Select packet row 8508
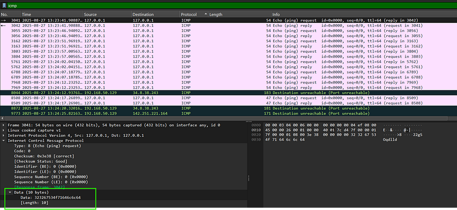The image size is (457, 210). [229, 98]
